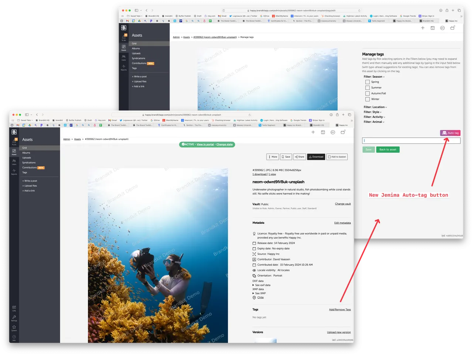Click the black Download button
Viewport: 473px width, 355px height.
316,157
